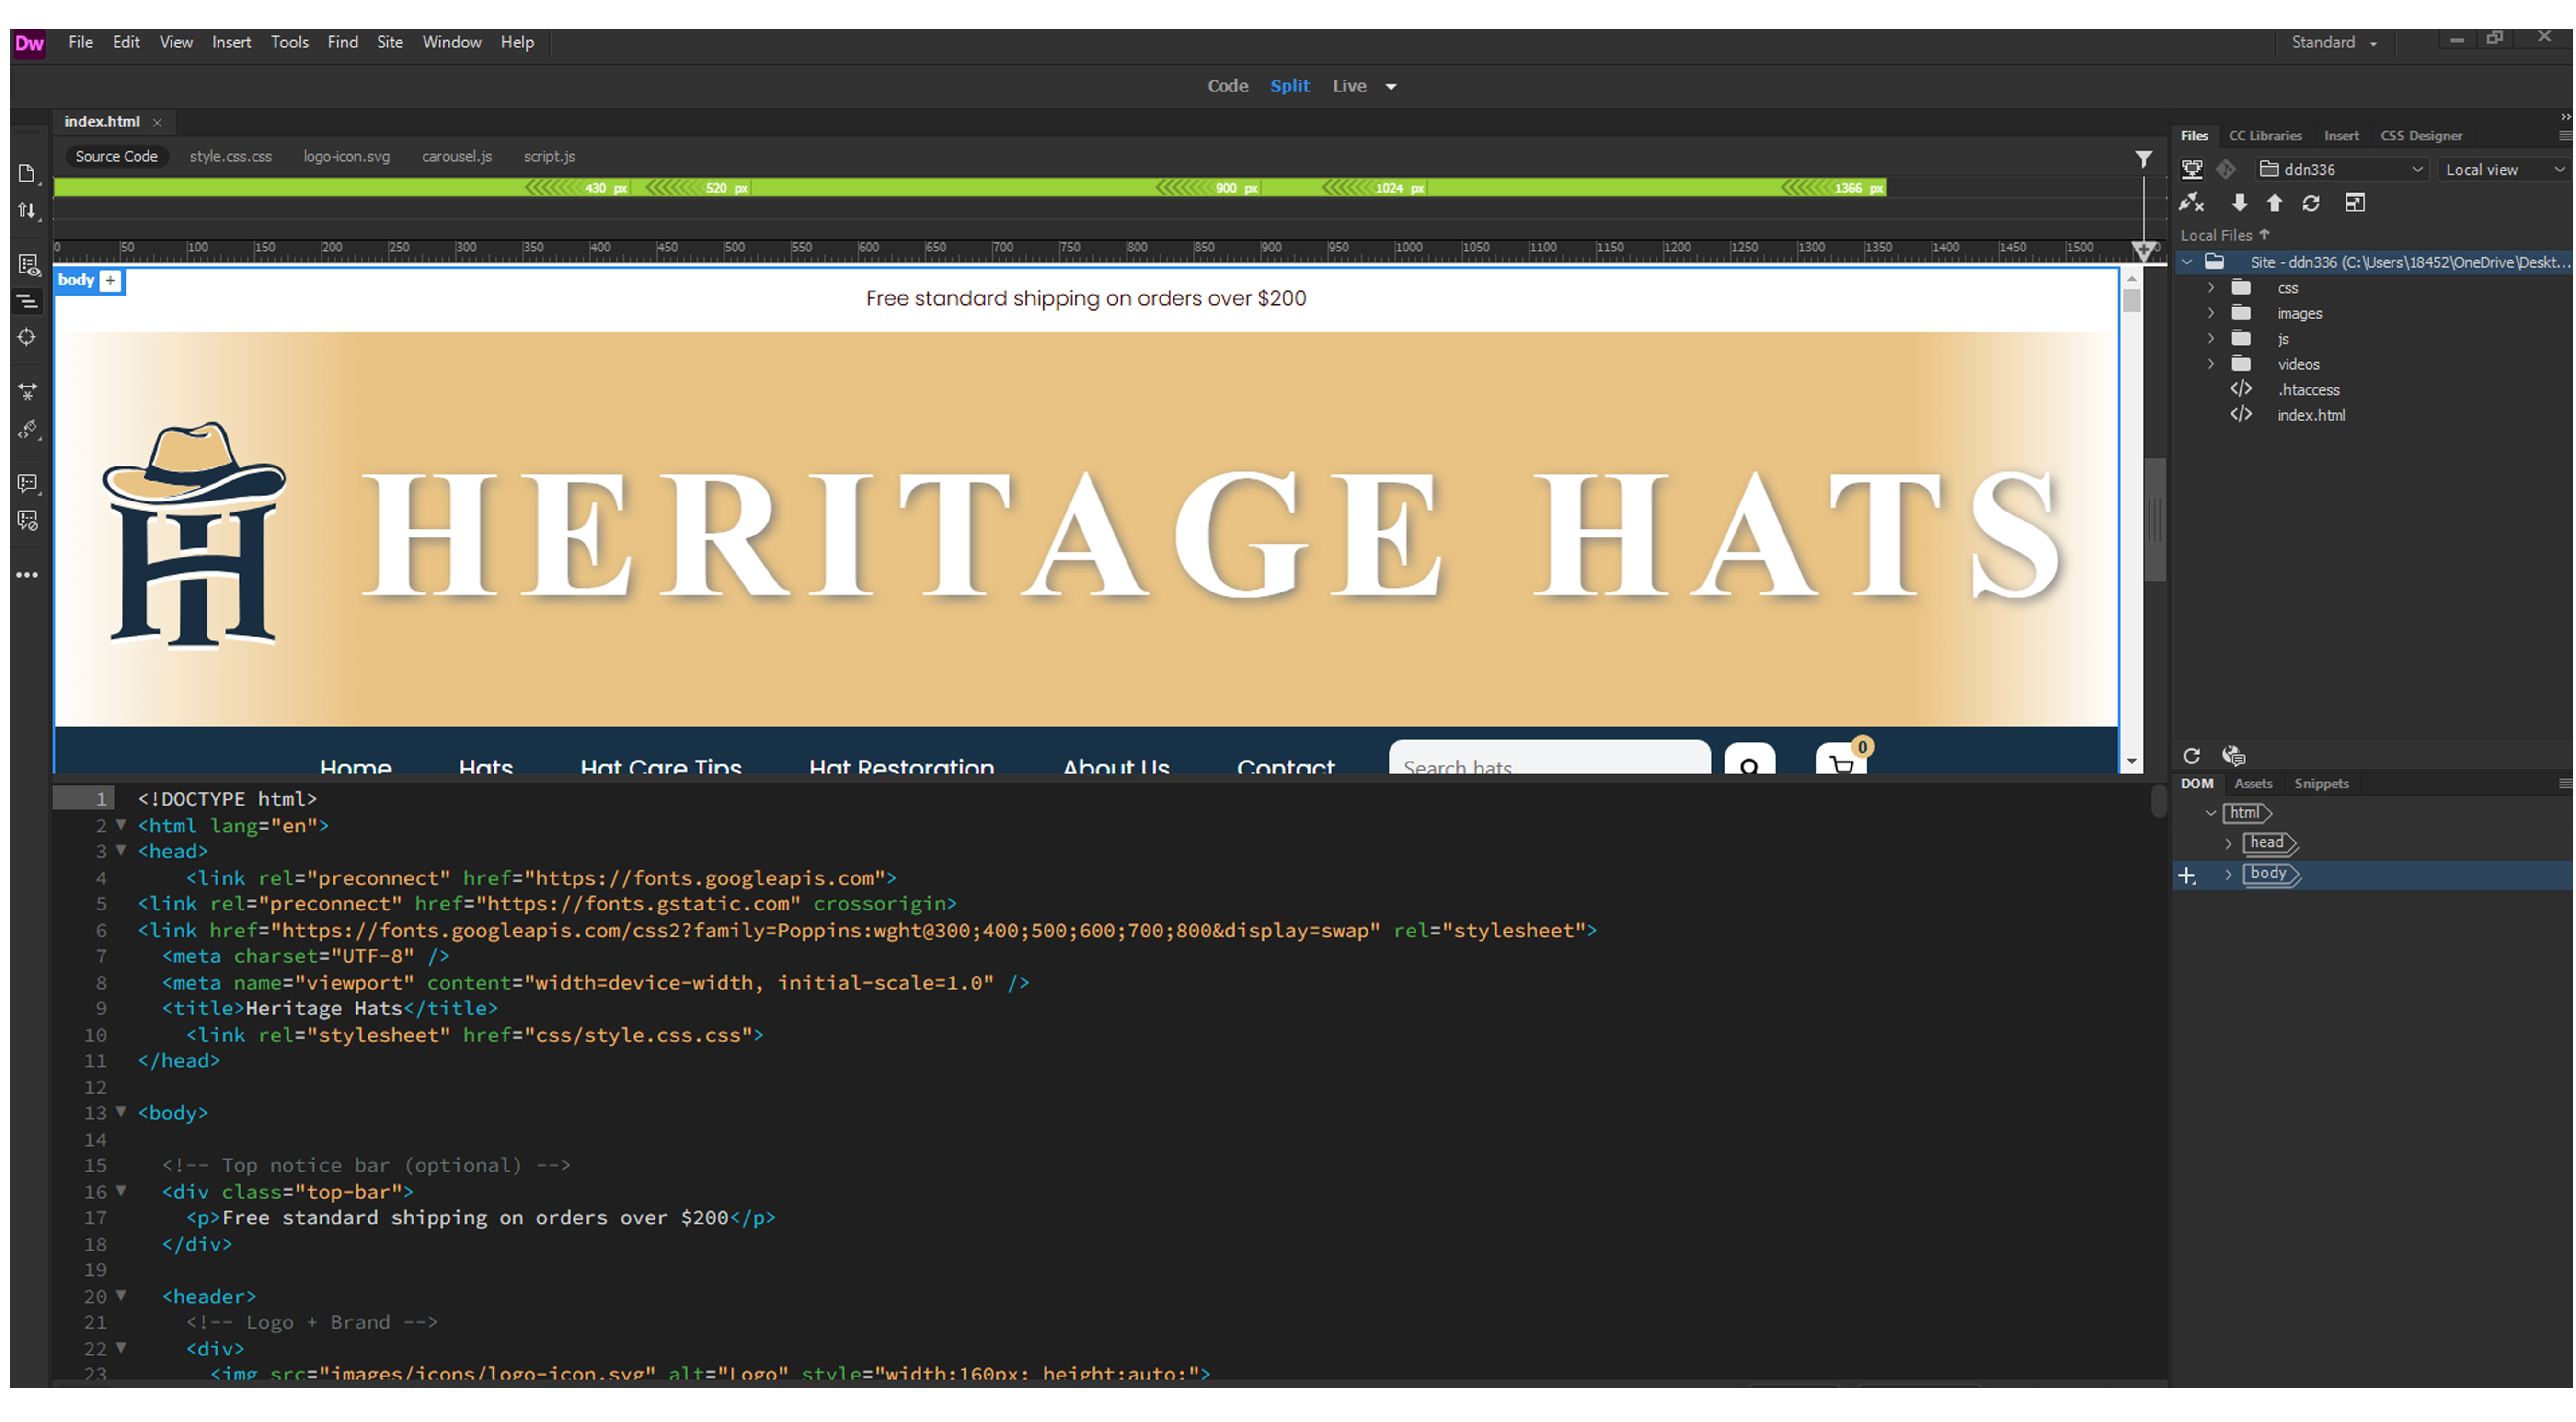Click the Format Source Code icon

pyautogui.click(x=27, y=430)
